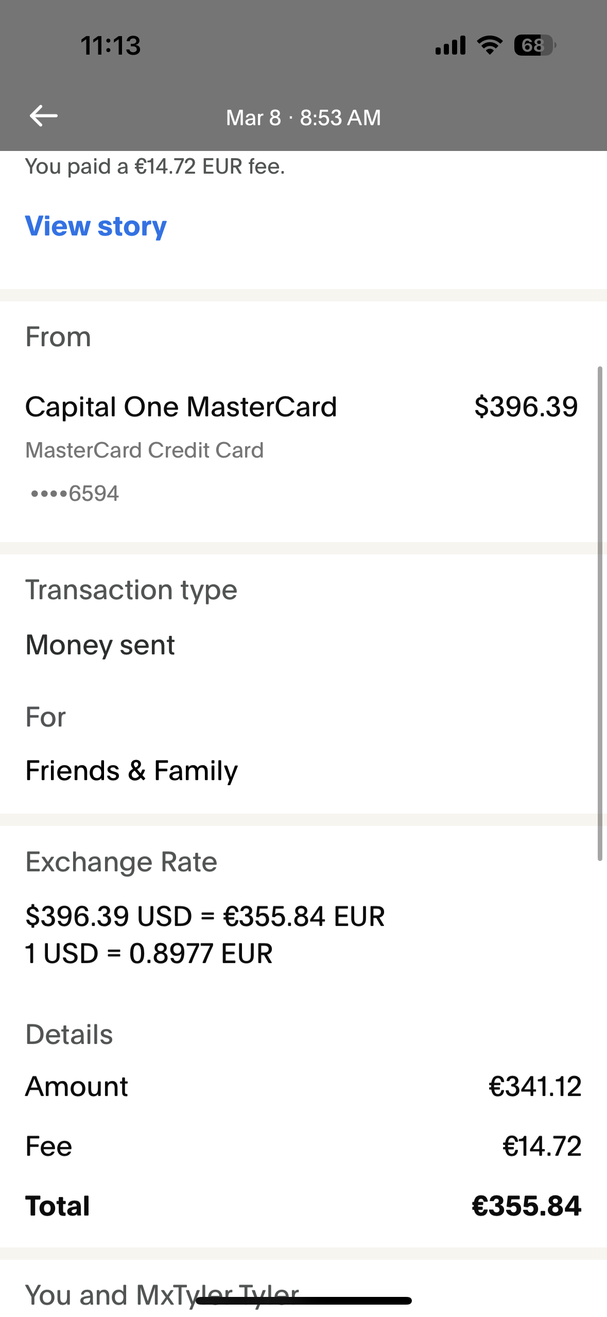Tap the cellular signal icon
Screen dimensions: 607x1317
(x=450, y=45)
